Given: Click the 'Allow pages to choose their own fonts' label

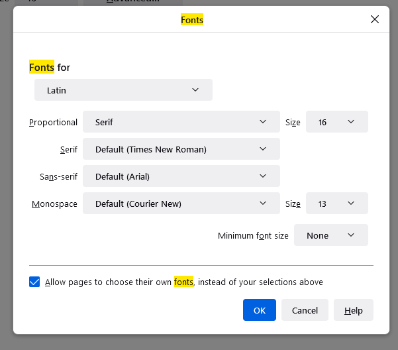Looking at the screenshot, I should [x=184, y=282].
